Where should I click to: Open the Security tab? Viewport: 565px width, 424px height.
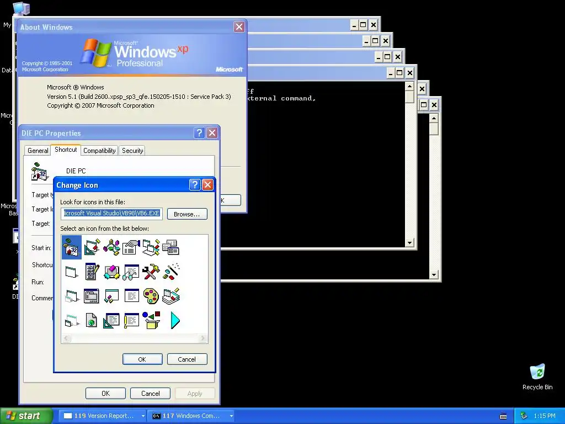(132, 150)
